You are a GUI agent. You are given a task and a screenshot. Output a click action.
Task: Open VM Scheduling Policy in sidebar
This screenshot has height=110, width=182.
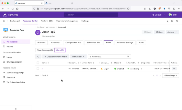(x=16, y=82)
